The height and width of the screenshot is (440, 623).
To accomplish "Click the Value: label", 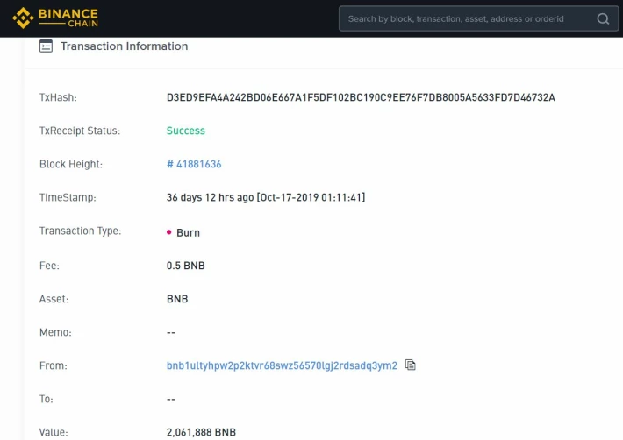I will coord(54,432).
